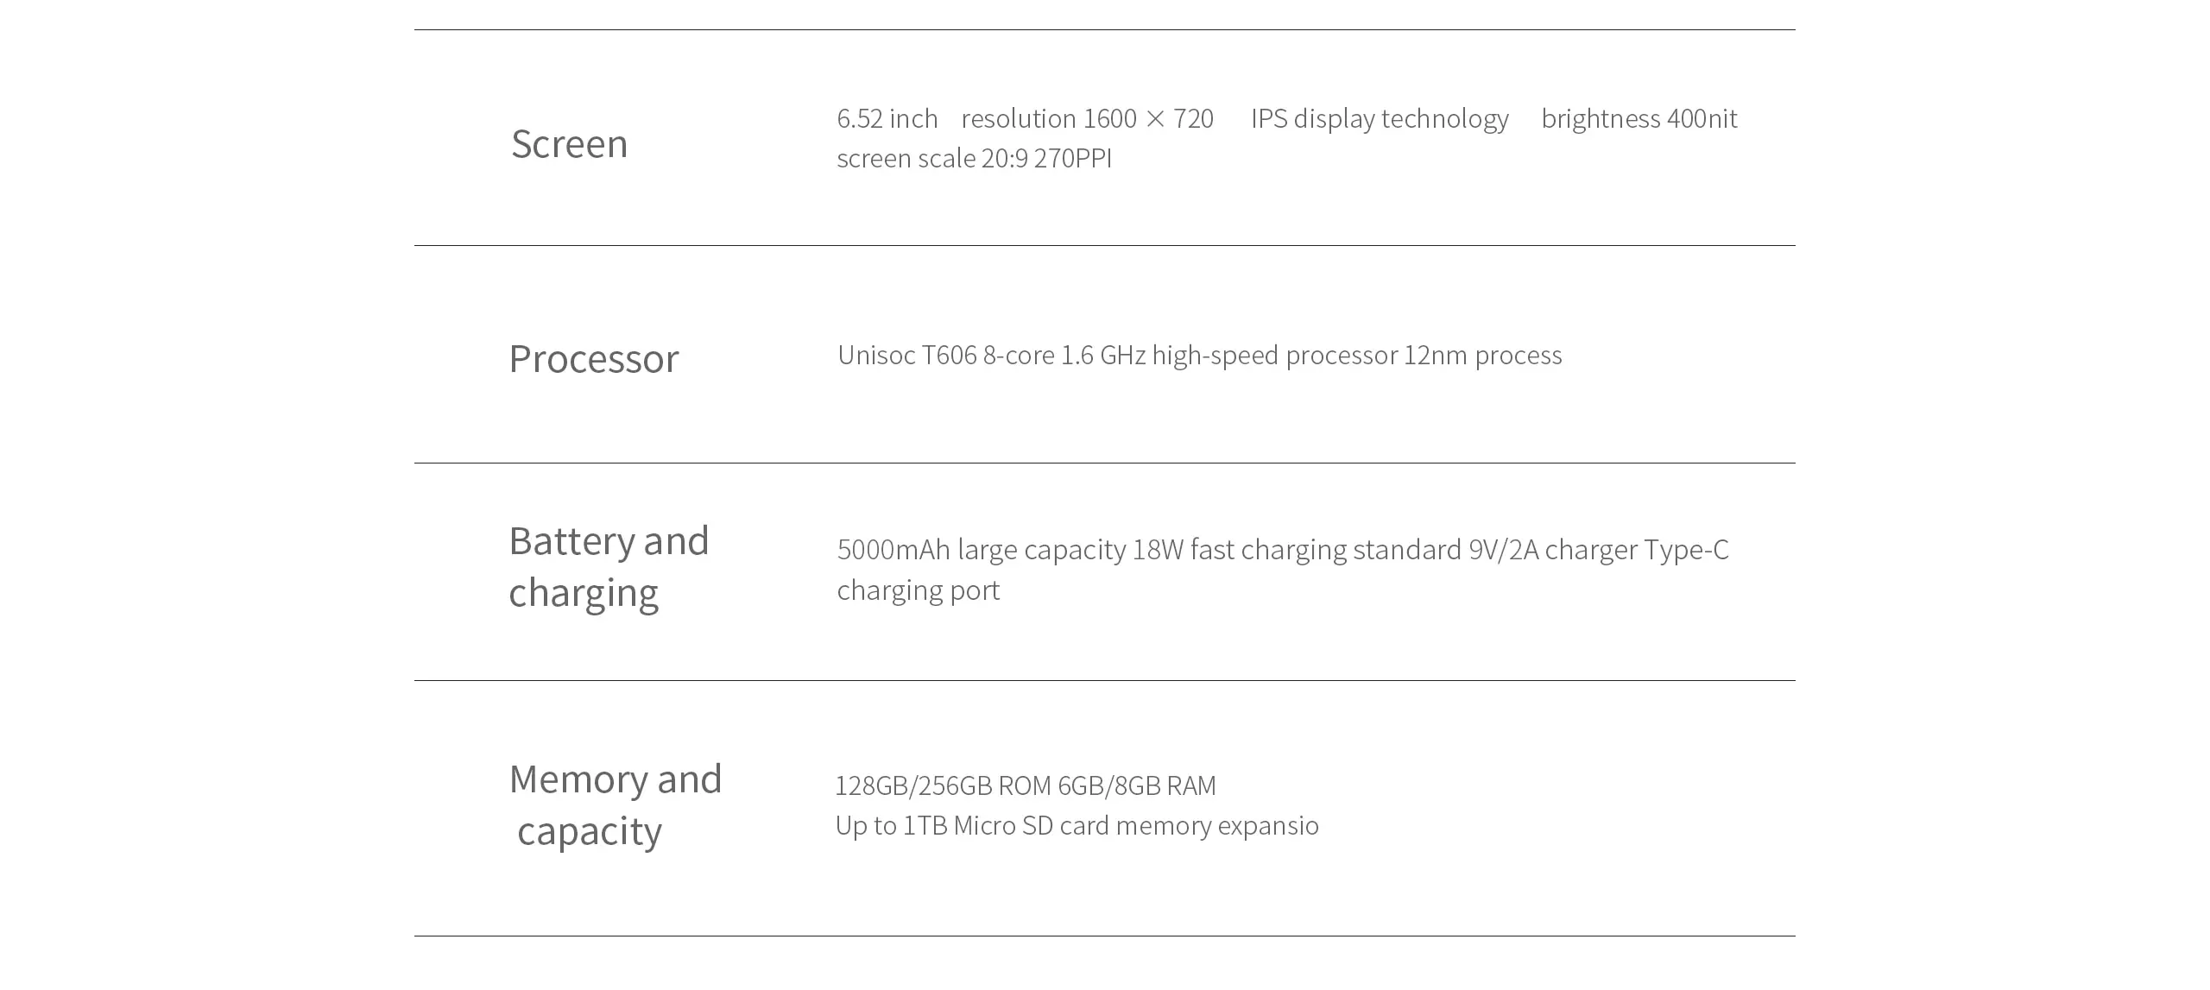Click the 5000mAh large capacity text
Image resolution: width=2210 pixels, height=990 pixels.
982,550
